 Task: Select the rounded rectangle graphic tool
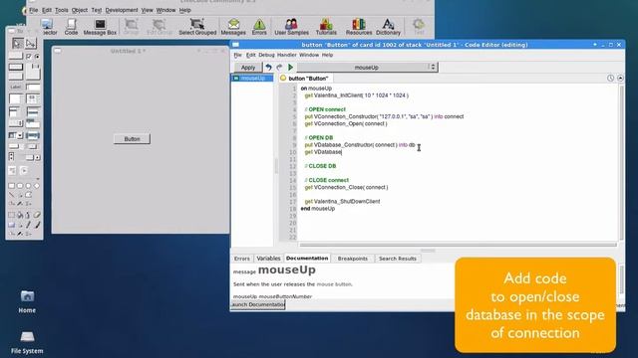[x=20, y=186]
